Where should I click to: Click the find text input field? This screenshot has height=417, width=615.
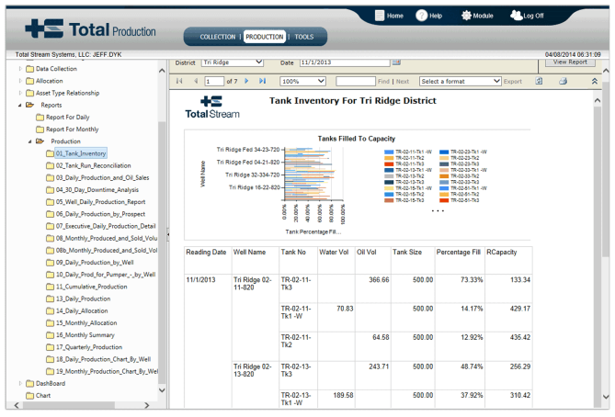pos(356,81)
